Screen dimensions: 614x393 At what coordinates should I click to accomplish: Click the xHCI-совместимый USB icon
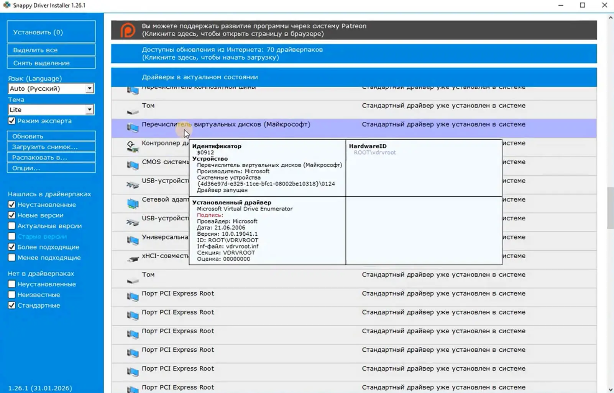pyautogui.click(x=133, y=259)
